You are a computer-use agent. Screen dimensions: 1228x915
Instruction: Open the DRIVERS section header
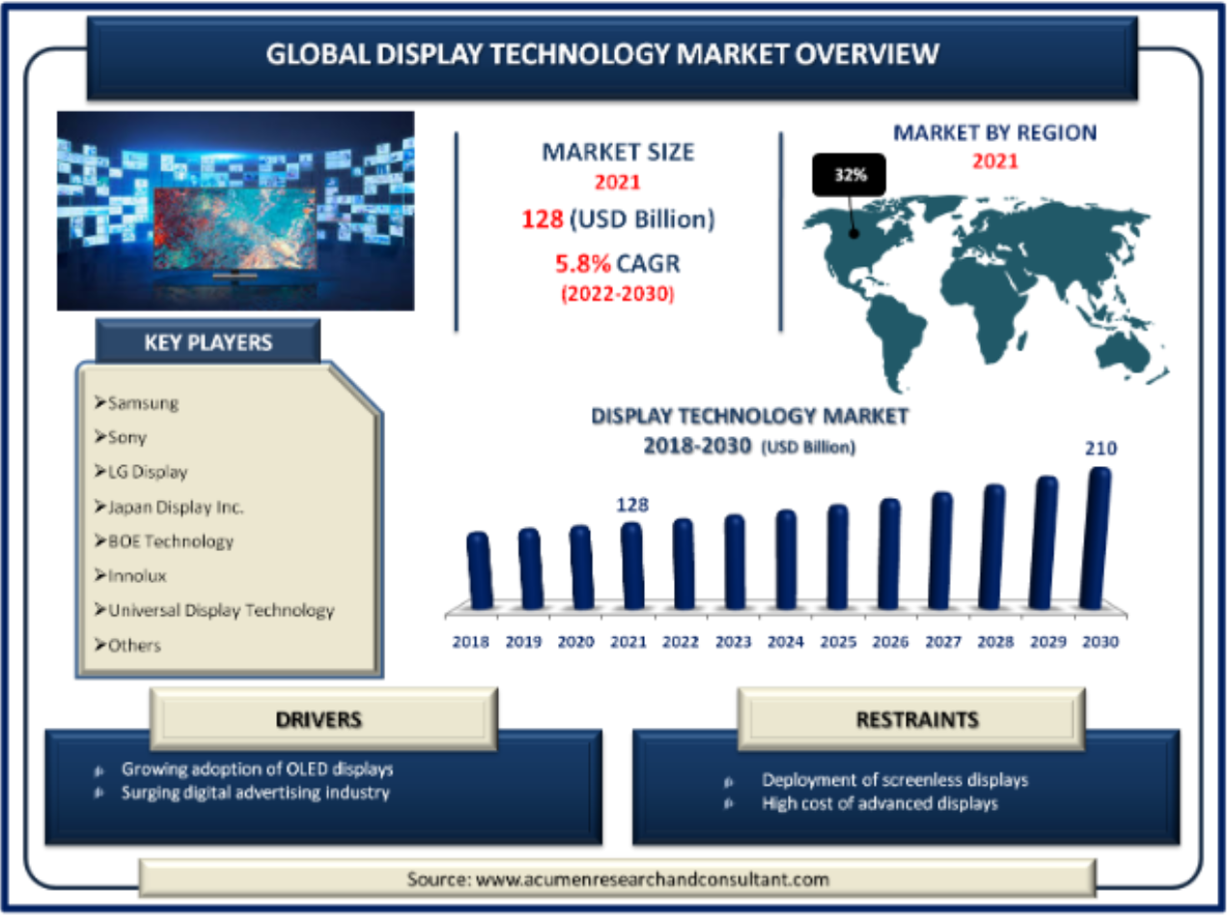[x=319, y=720]
